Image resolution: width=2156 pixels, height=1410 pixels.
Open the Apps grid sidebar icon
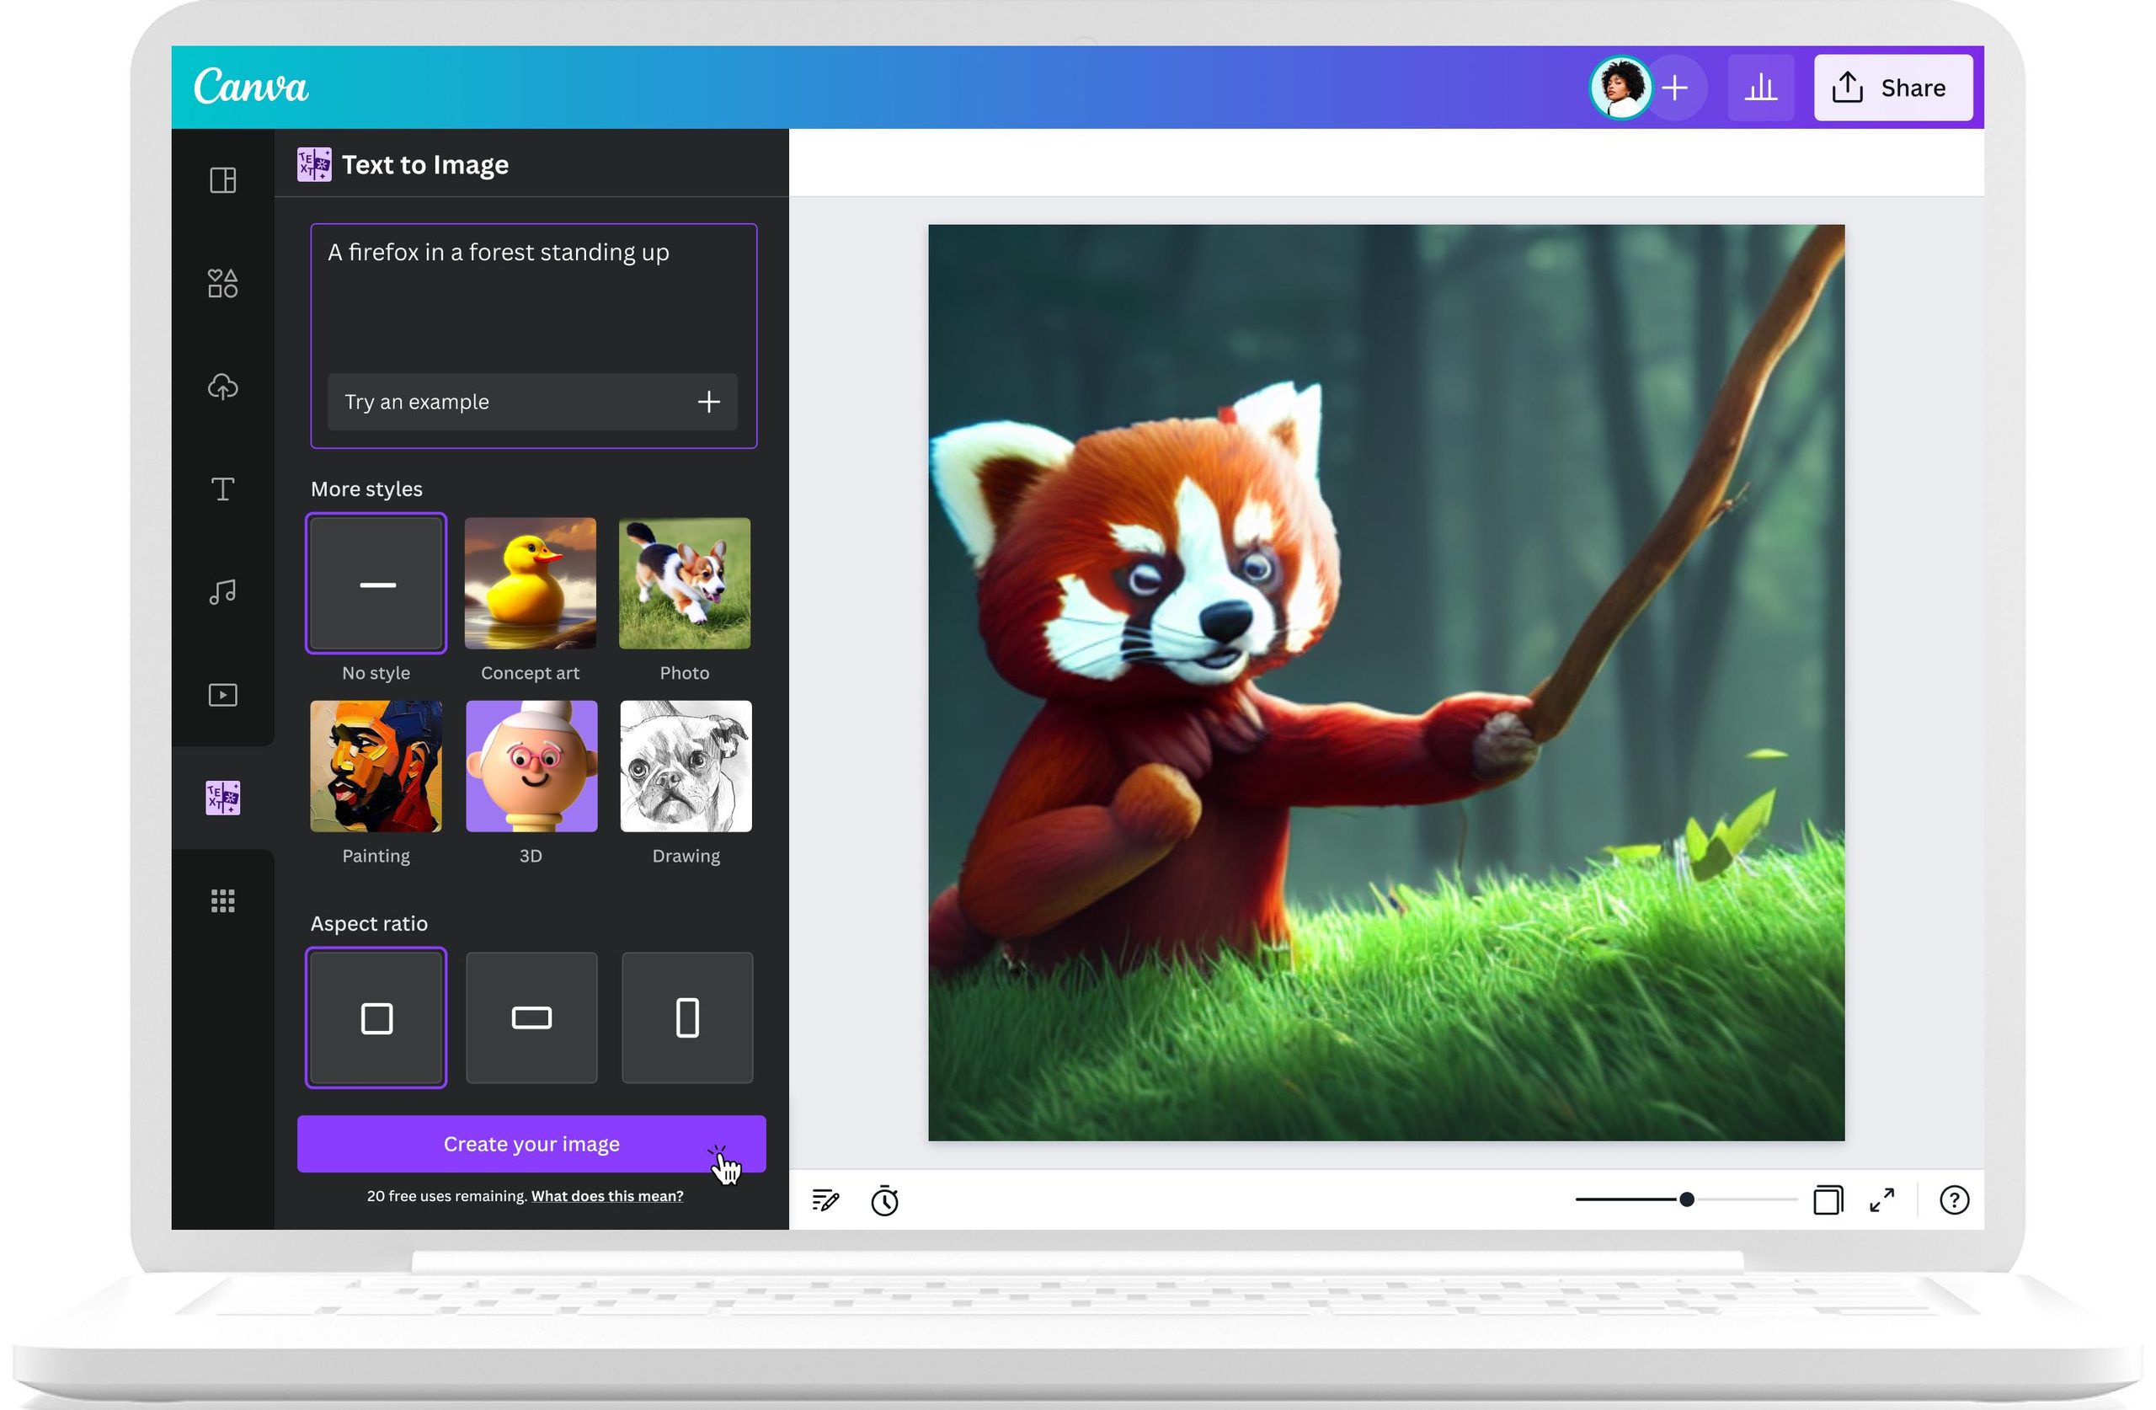(223, 900)
